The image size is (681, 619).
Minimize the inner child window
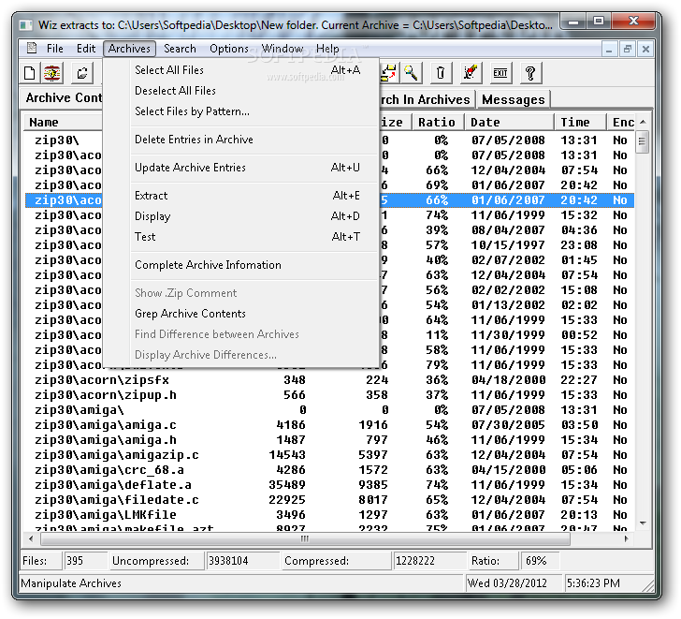point(609,49)
